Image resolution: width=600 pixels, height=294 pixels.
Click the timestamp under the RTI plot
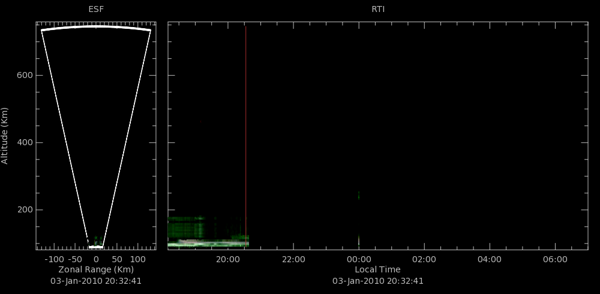pyautogui.click(x=377, y=281)
